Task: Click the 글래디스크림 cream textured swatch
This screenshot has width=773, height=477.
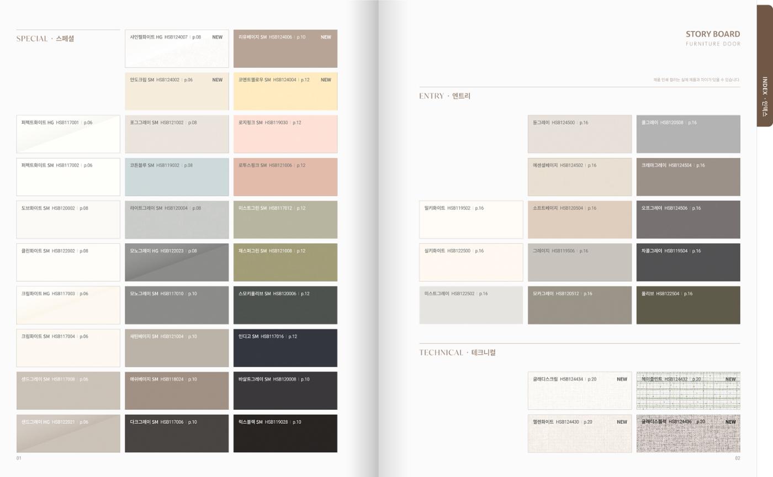Action: [580, 390]
